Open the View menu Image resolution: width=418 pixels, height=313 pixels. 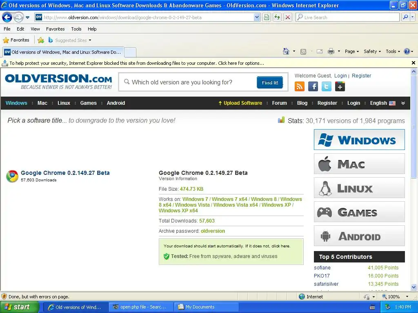[x=35, y=29]
